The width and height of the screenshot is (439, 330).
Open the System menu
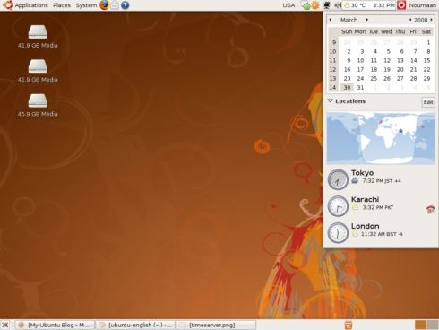tap(86, 5)
